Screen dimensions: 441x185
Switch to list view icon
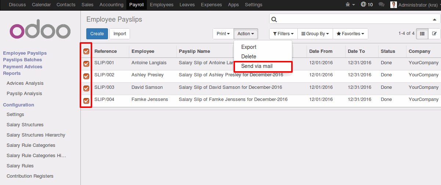click(x=422, y=33)
